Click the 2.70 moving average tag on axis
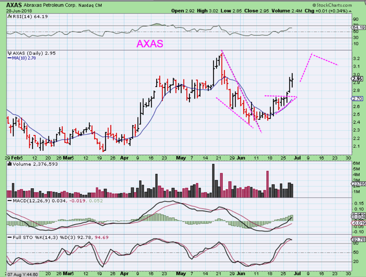The image size is (366, 277). [357, 99]
